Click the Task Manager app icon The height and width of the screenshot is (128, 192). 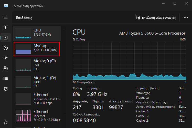(x=6, y=6)
